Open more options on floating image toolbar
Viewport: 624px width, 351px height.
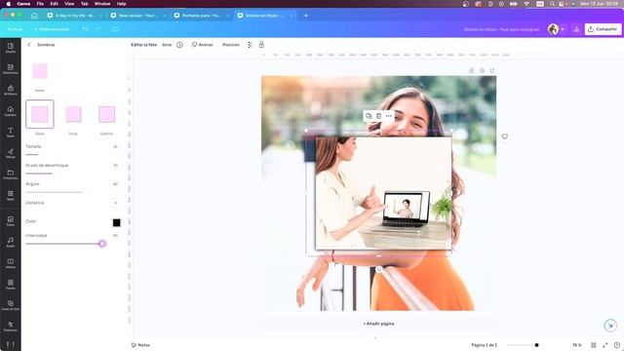389,116
